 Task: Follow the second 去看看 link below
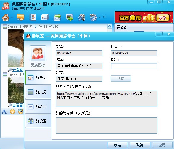point(18,105)
